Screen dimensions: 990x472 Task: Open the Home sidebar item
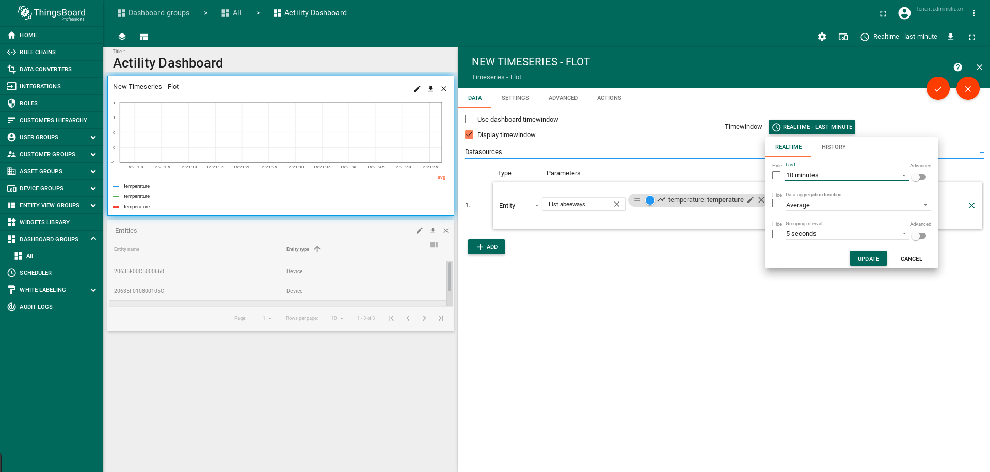point(52,35)
